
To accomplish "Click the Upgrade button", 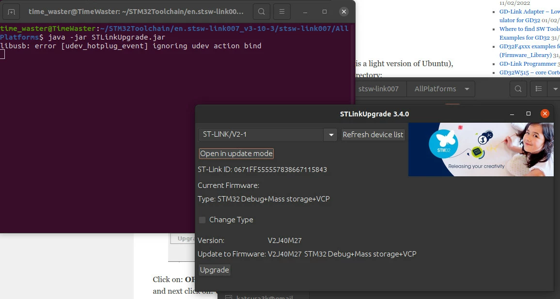I will pos(214,270).
